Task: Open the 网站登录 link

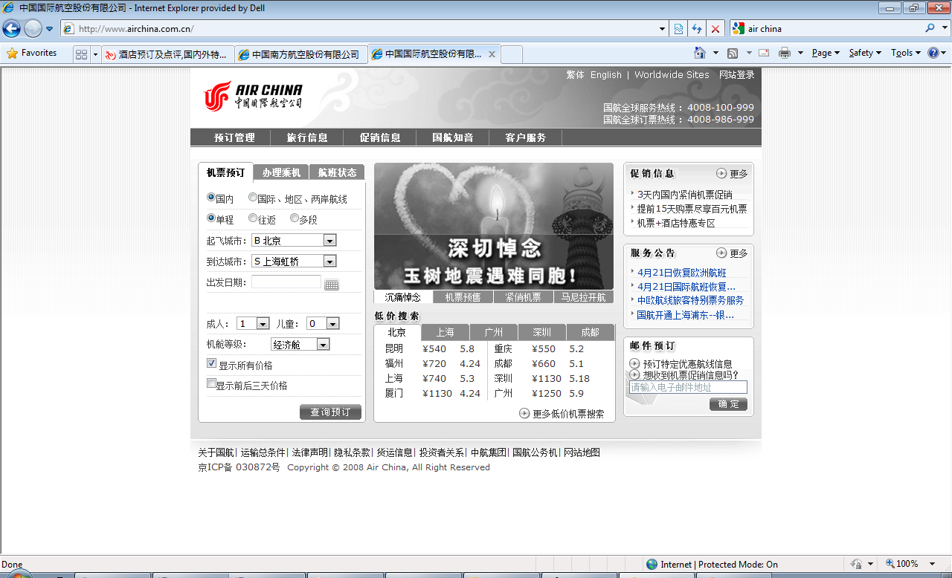Action: [736, 74]
